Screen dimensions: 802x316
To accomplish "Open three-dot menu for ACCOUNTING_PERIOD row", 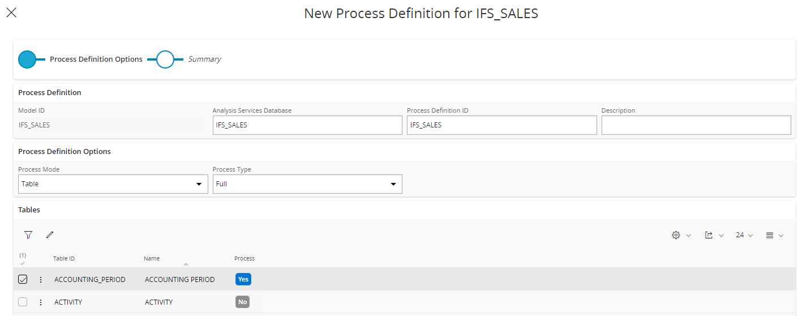I will point(41,279).
